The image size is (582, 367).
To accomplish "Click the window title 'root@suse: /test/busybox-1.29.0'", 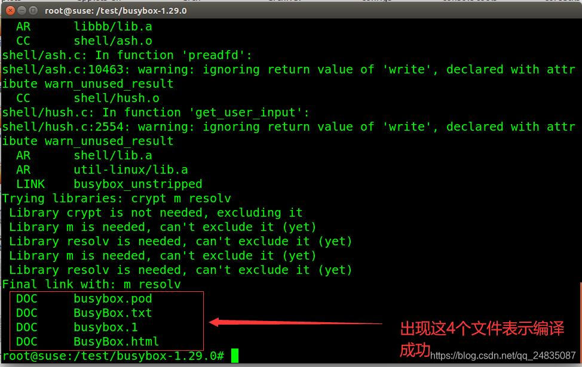I will point(115,11).
